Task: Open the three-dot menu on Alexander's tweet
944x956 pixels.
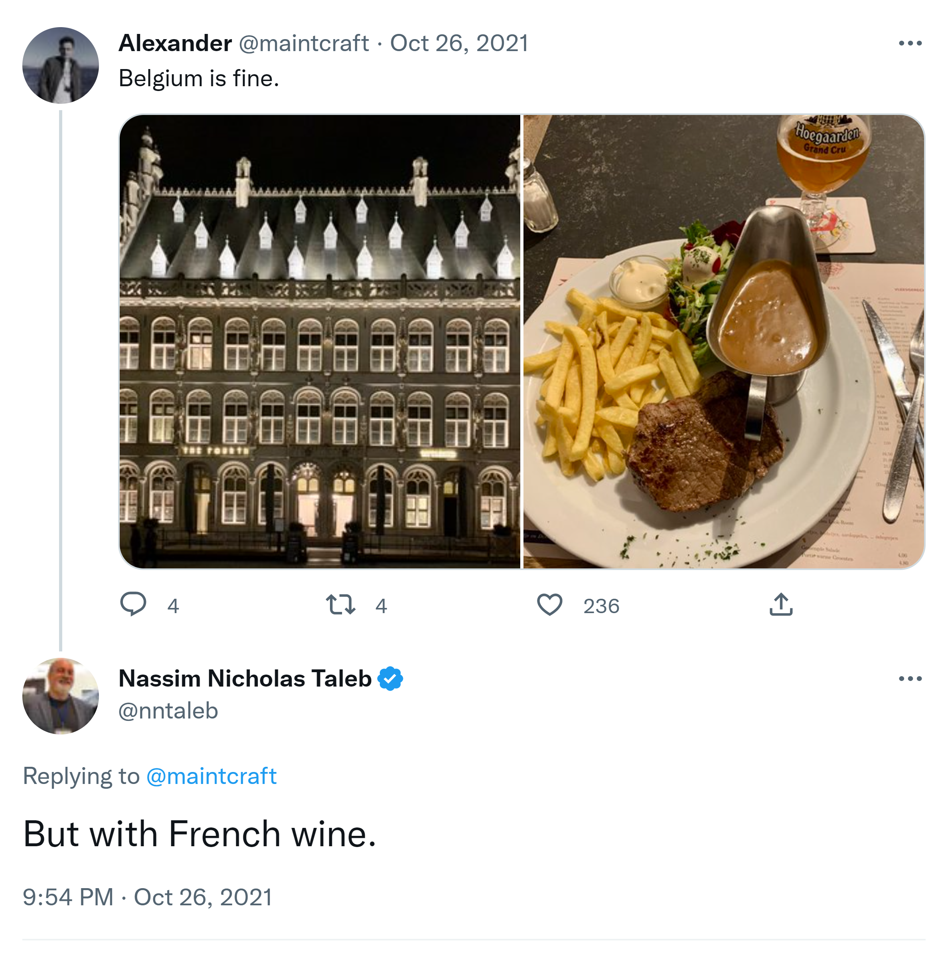Action: tap(910, 44)
